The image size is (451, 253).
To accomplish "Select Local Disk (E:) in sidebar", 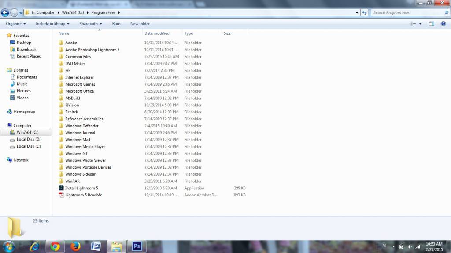I will pyautogui.click(x=29, y=146).
